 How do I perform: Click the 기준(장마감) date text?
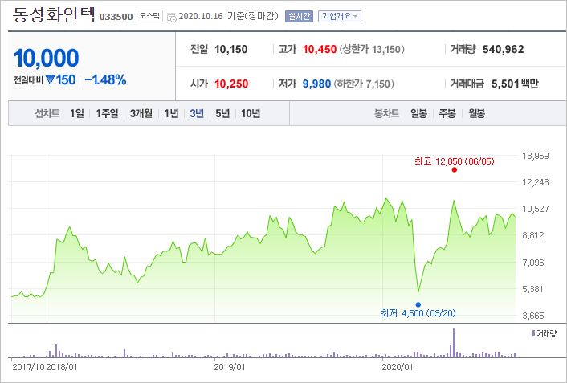253,16
